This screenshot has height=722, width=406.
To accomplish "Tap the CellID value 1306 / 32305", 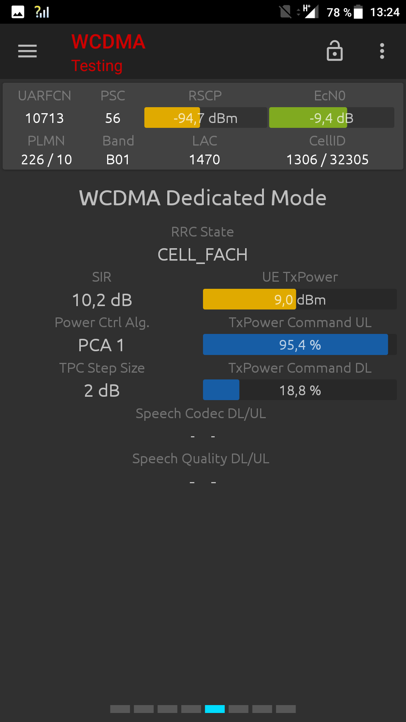I will point(327,159).
